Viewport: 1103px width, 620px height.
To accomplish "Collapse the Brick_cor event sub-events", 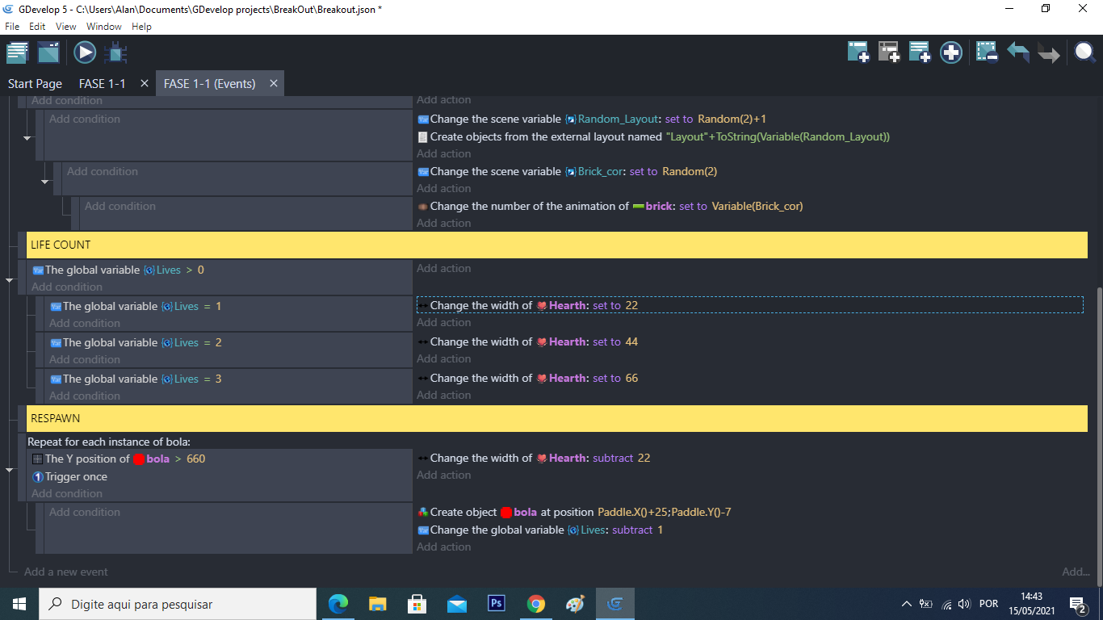I will pyautogui.click(x=44, y=182).
